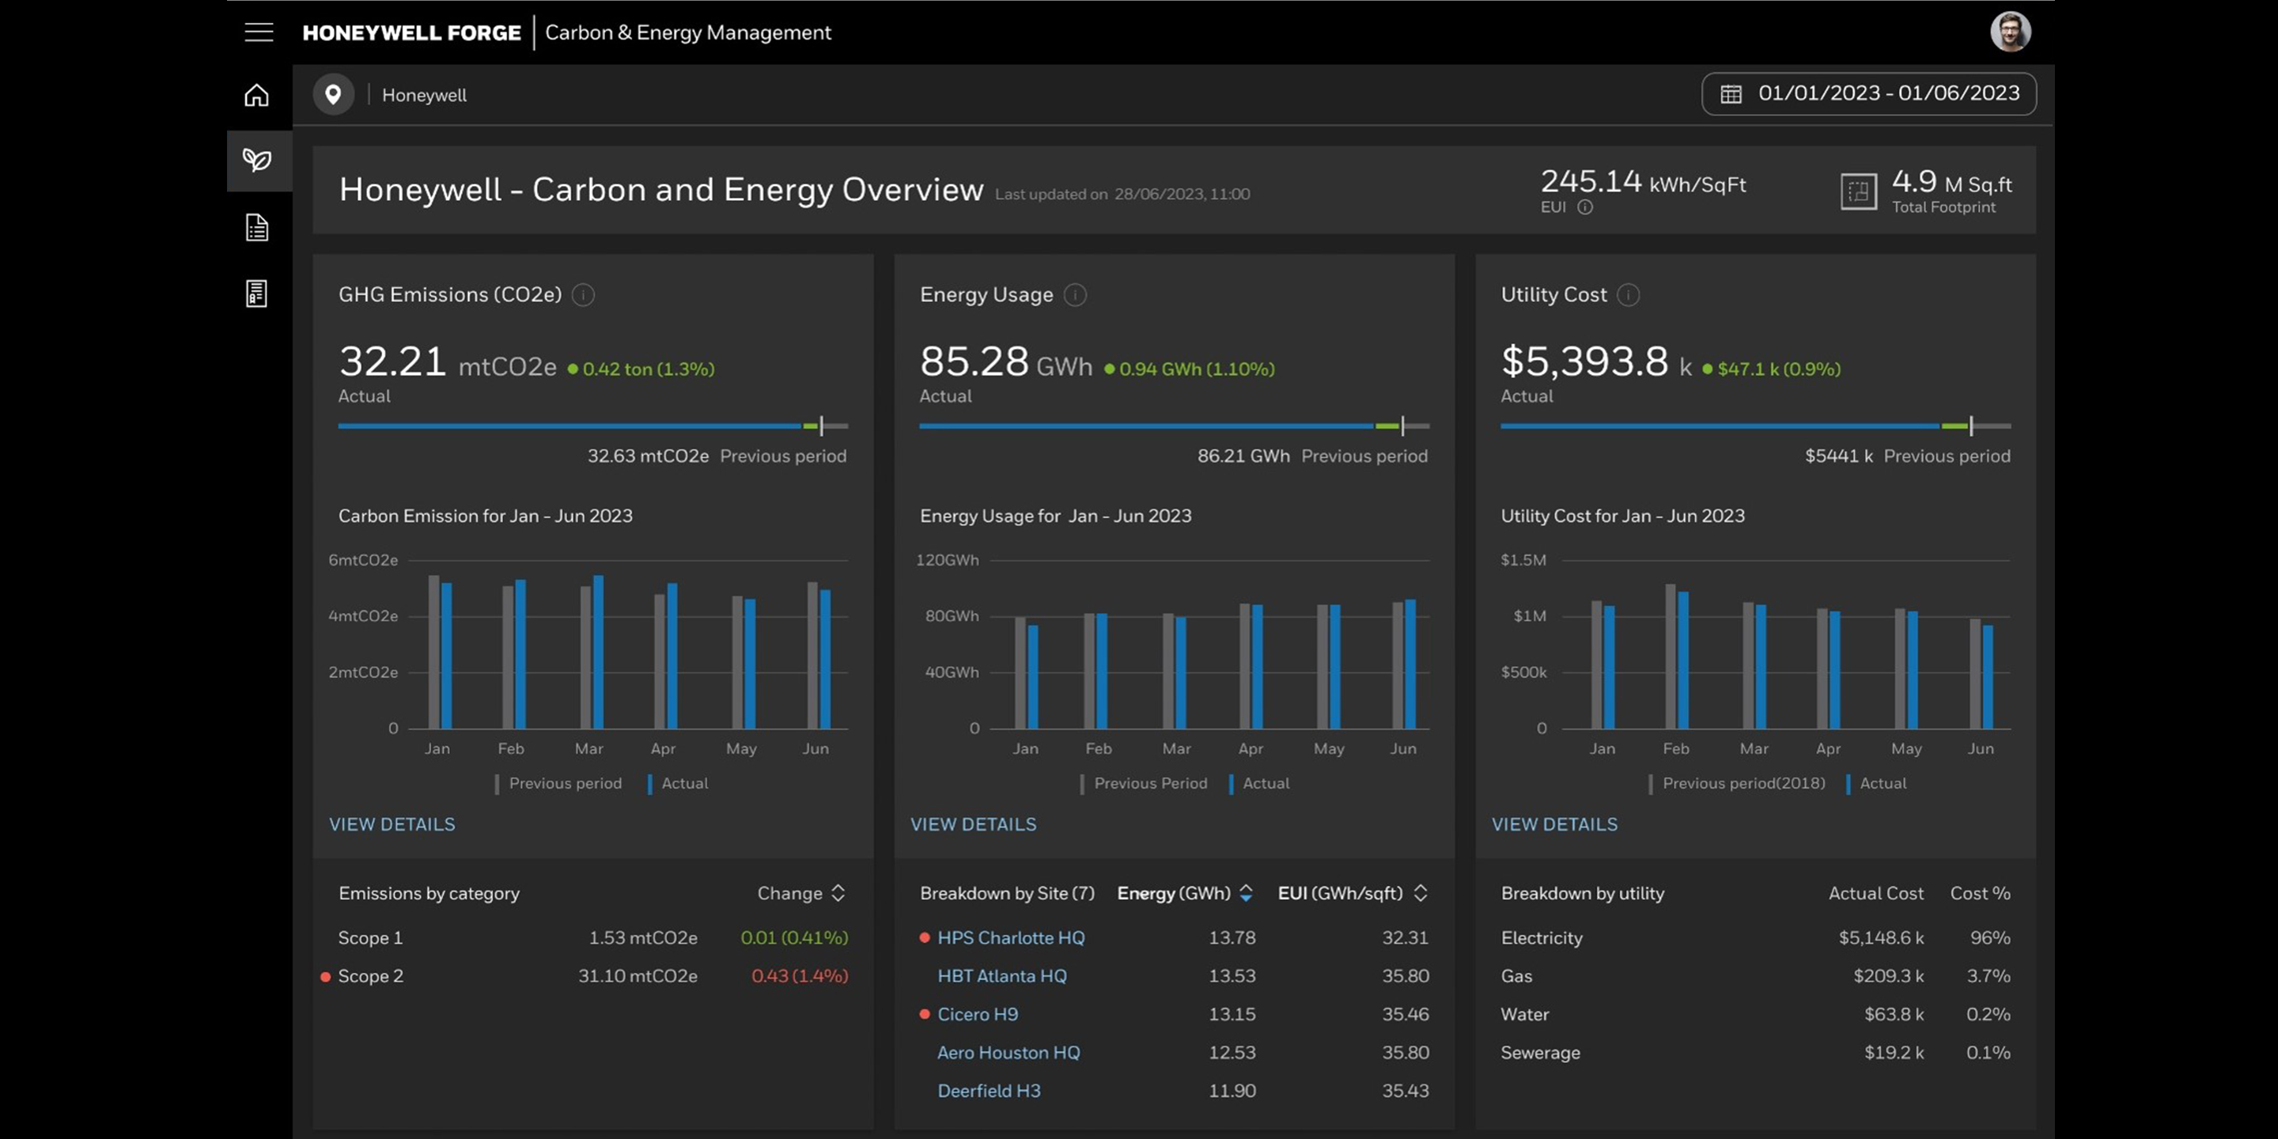Click the Utility Cost info icon
The width and height of the screenshot is (2278, 1139).
(1628, 294)
